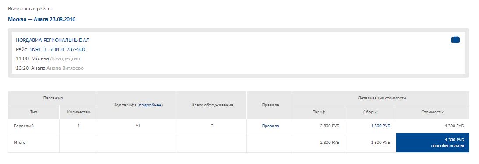The height and width of the screenshot is (164, 479).
Task: Click the Количество column header
Action: [79, 112]
